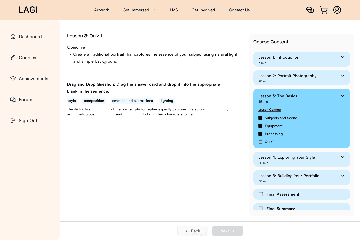
Task: Click the Back button
Action: coord(193,231)
